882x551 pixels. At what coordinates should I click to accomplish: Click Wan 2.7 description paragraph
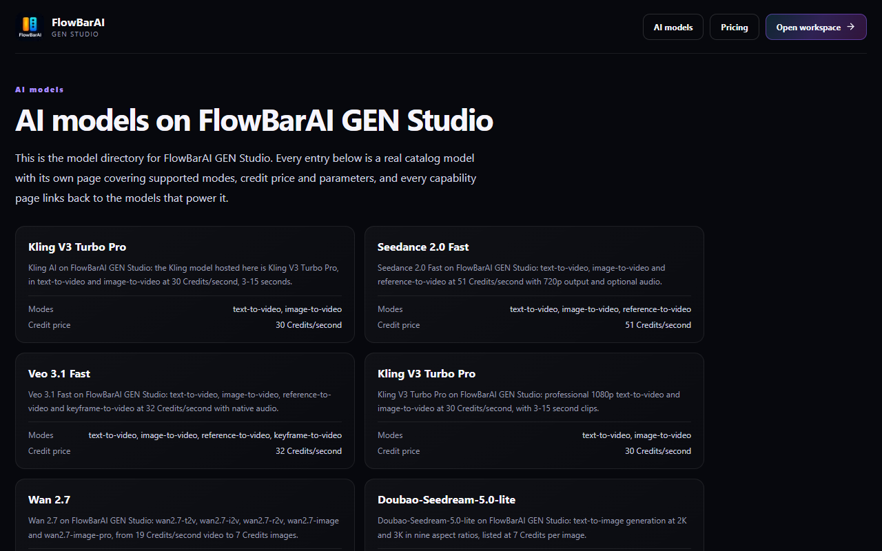pos(185,528)
